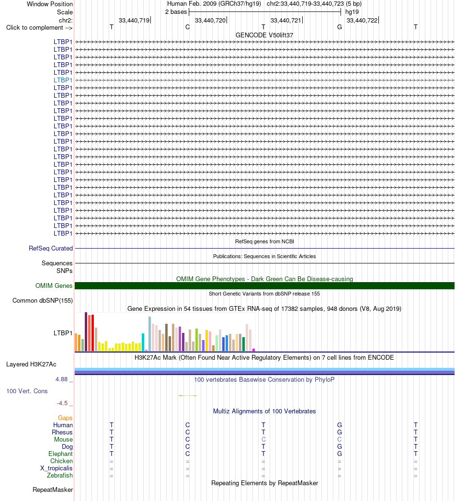Click the hg19 label beside scale bar
Viewport: 455px width, 501px height.
(352, 12)
